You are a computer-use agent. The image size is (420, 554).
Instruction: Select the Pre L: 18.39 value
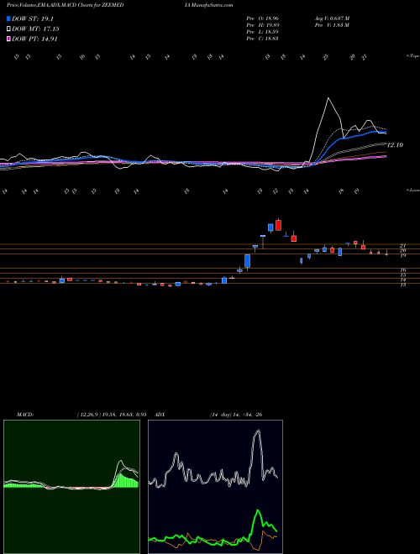pyautogui.click(x=263, y=32)
